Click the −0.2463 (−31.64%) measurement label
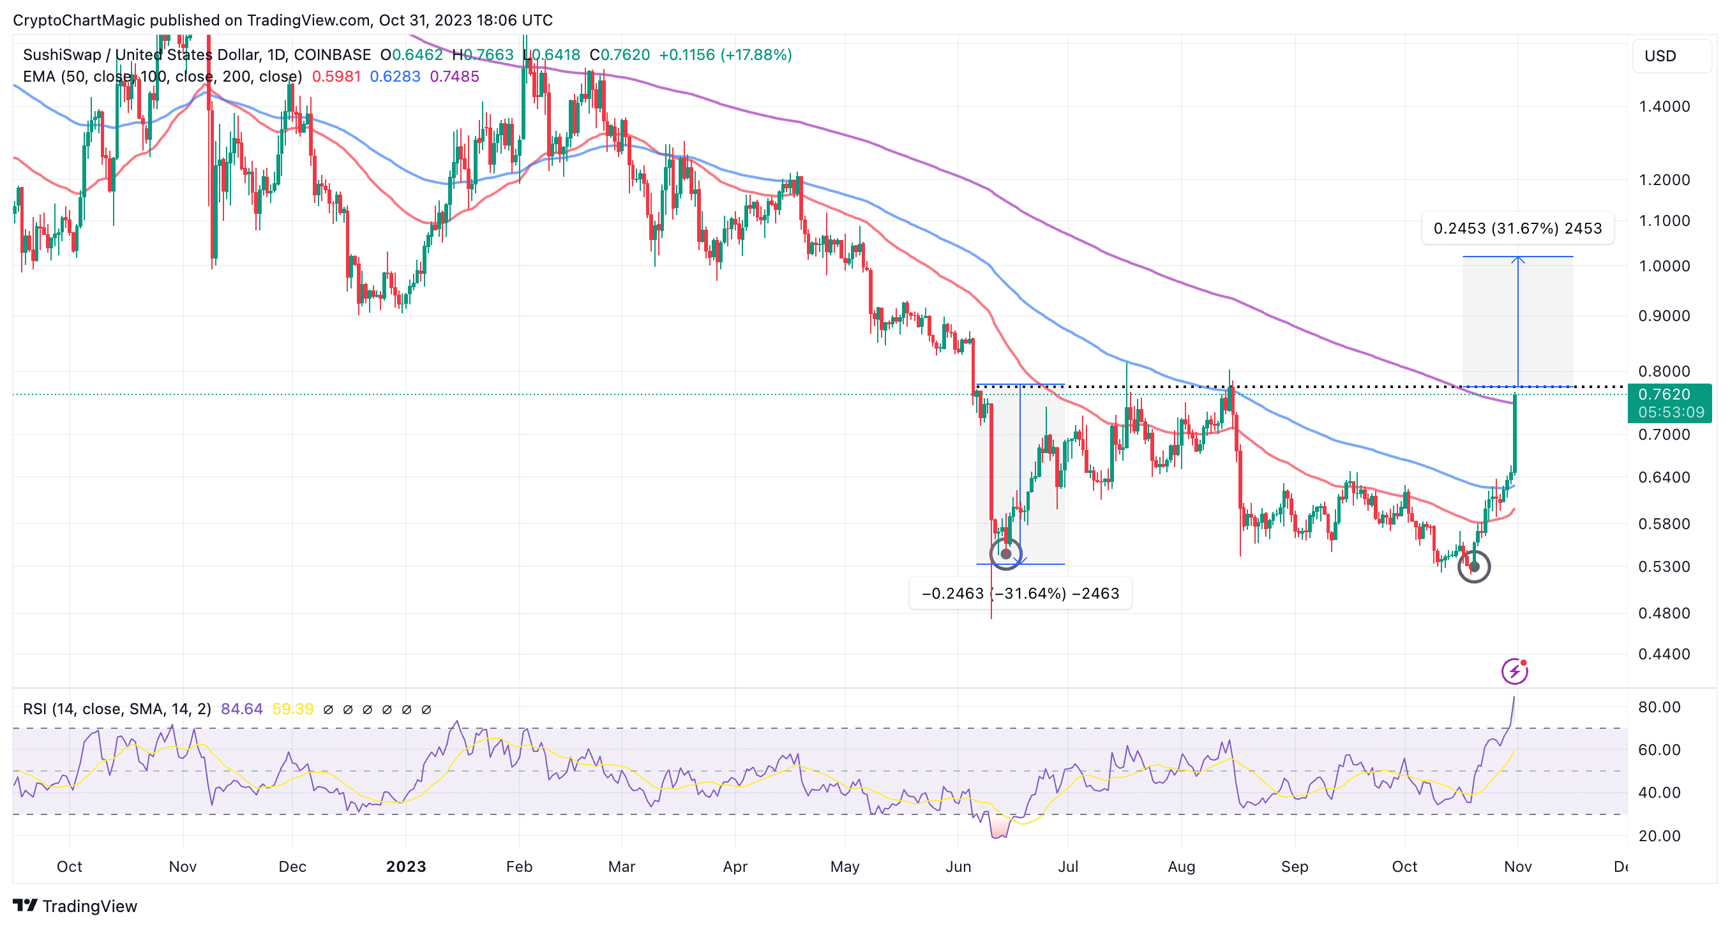Screen dimensions: 1730x928 (x=1019, y=594)
